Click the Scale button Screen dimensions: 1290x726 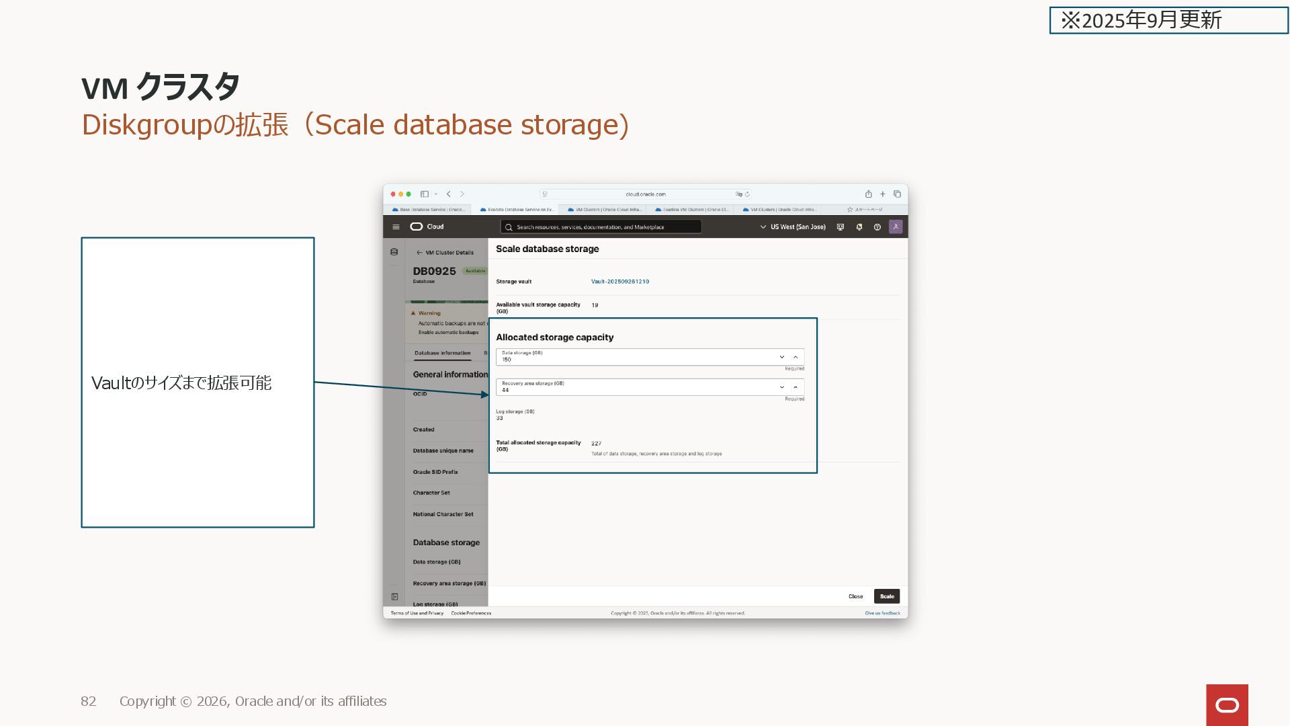[x=886, y=596]
